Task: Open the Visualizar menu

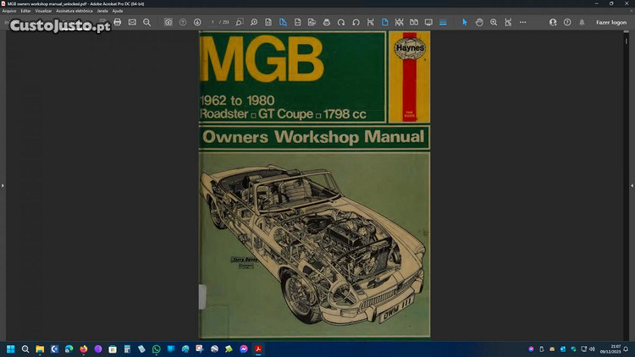Action: pos(43,11)
